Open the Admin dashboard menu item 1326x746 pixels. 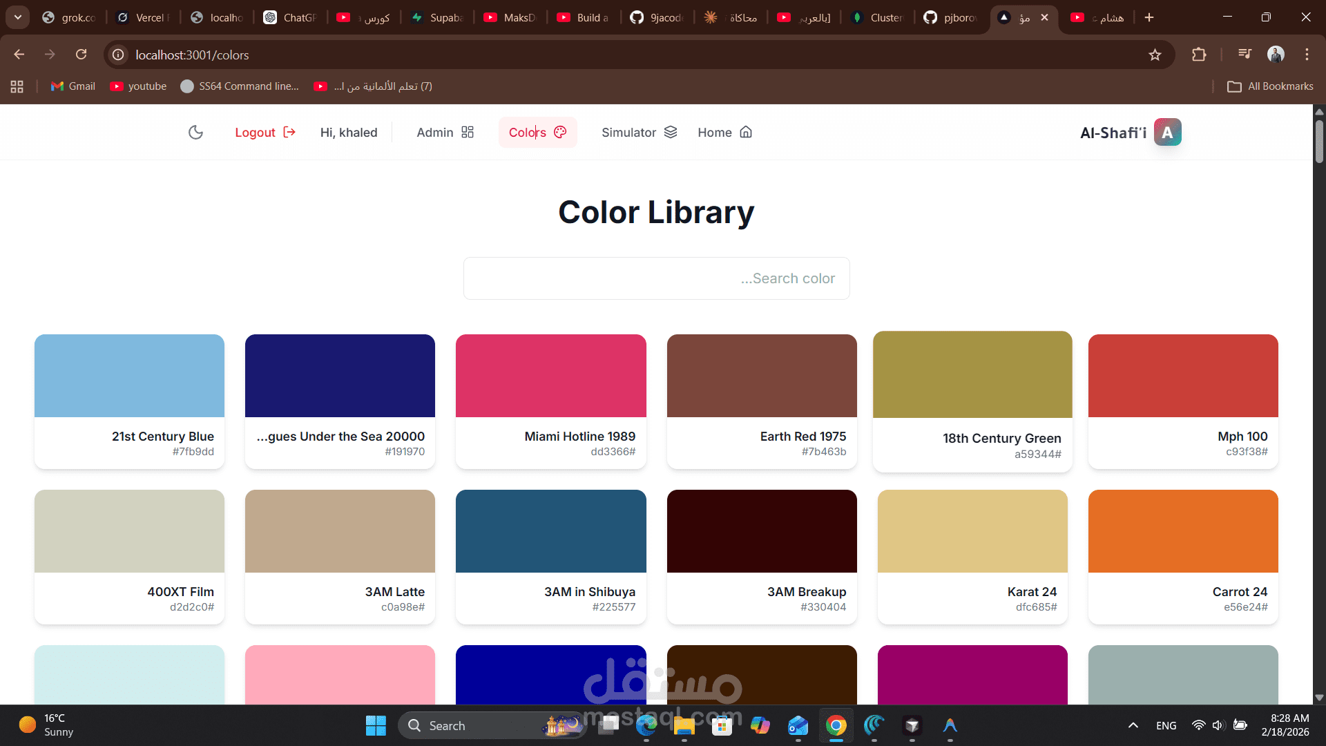(445, 132)
